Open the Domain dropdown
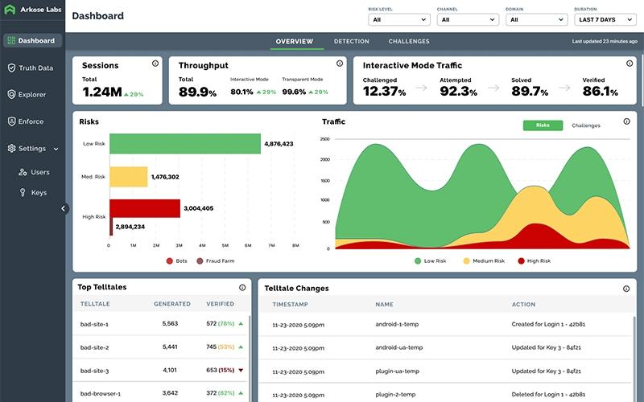 point(536,19)
